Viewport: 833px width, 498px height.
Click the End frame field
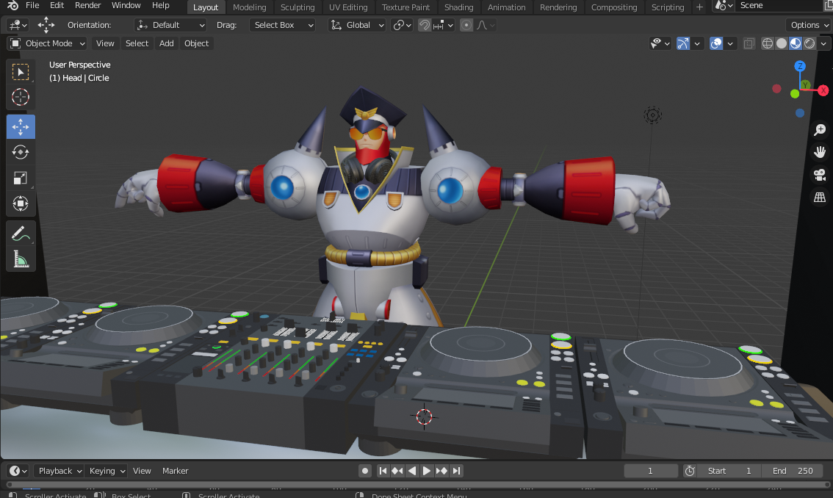click(x=792, y=471)
